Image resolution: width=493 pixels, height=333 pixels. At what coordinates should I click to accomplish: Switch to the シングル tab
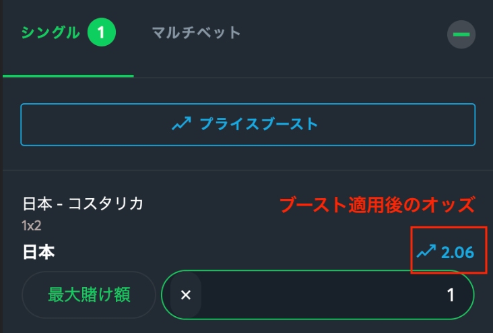point(51,32)
